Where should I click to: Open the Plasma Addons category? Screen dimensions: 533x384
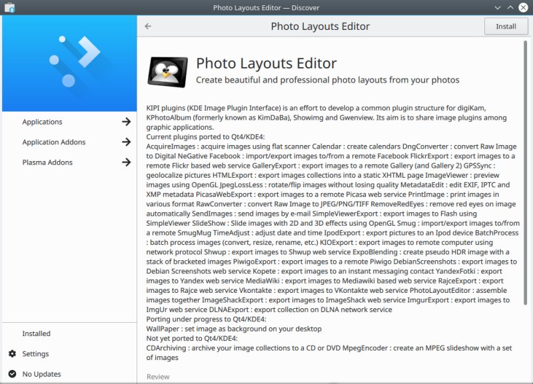[x=69, y=162]
